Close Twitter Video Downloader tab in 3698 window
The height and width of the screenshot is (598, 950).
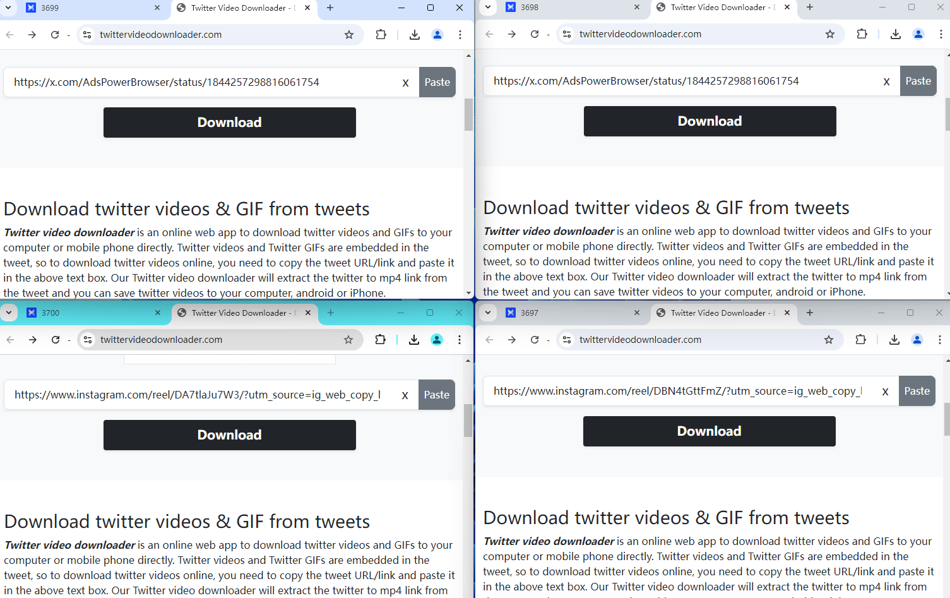tap(787, 7)
